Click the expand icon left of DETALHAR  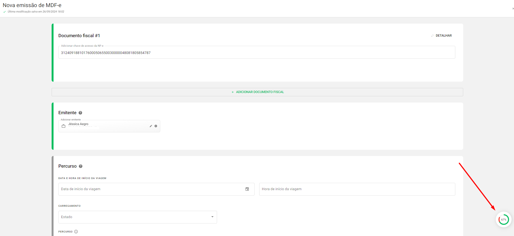[432, 36]
